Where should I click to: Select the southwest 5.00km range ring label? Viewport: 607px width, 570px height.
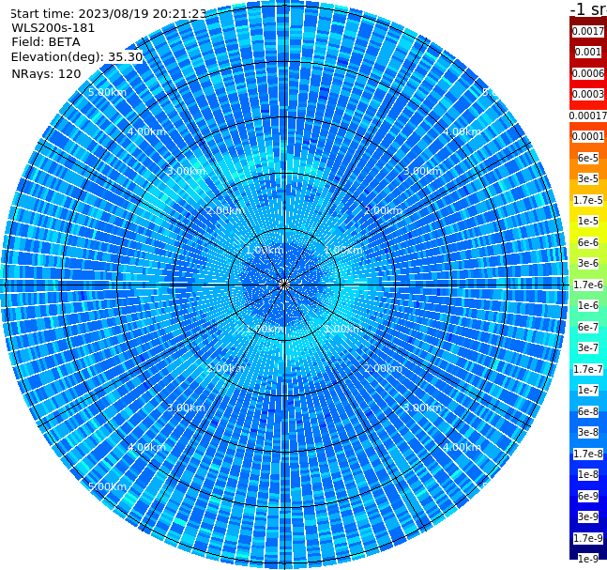coord(107,486)
